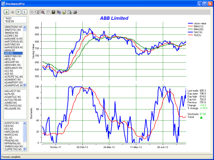
Task: Click the ABB Limited chart title
Action: (x=114, y=18)
